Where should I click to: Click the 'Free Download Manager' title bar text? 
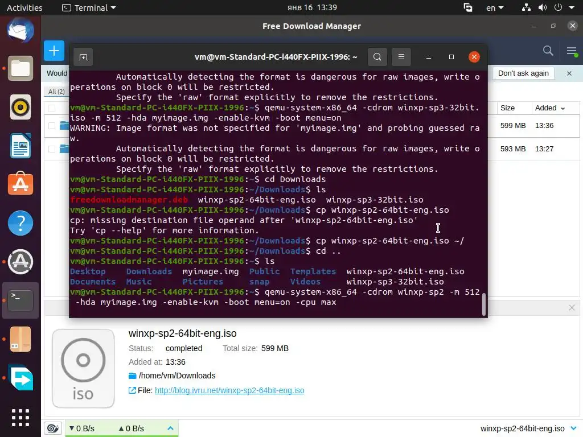(311, 26)
